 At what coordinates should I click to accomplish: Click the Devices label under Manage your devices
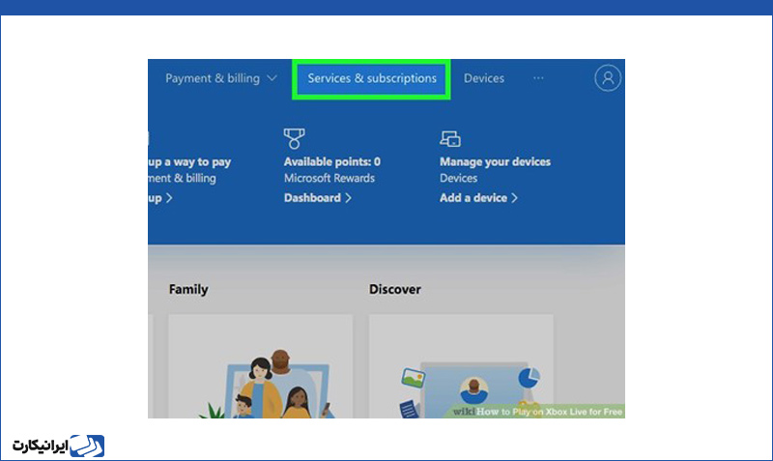458,178
